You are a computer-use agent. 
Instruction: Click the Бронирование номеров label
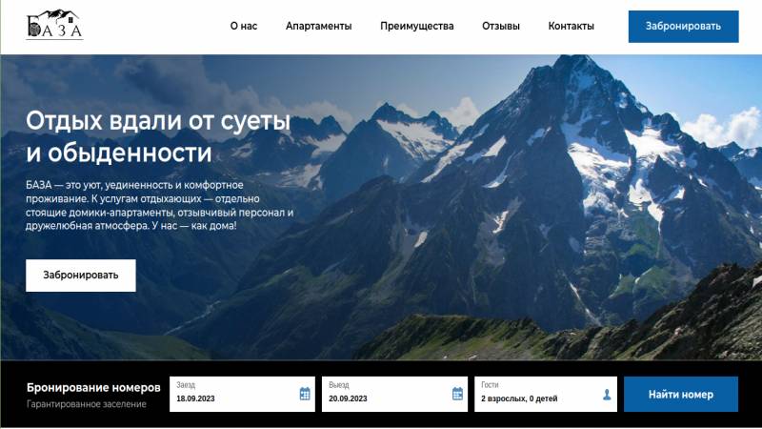(93, 388)
